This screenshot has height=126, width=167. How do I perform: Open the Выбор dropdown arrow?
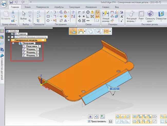[24, 21]
